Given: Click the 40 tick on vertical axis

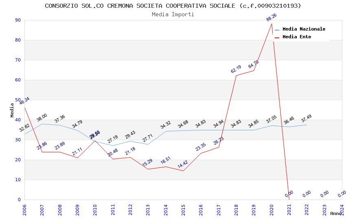Looking at the screenshot, I should click(18, 120).
